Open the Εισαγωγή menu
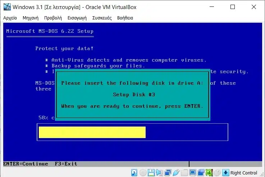265x177 pixels. 77,18
